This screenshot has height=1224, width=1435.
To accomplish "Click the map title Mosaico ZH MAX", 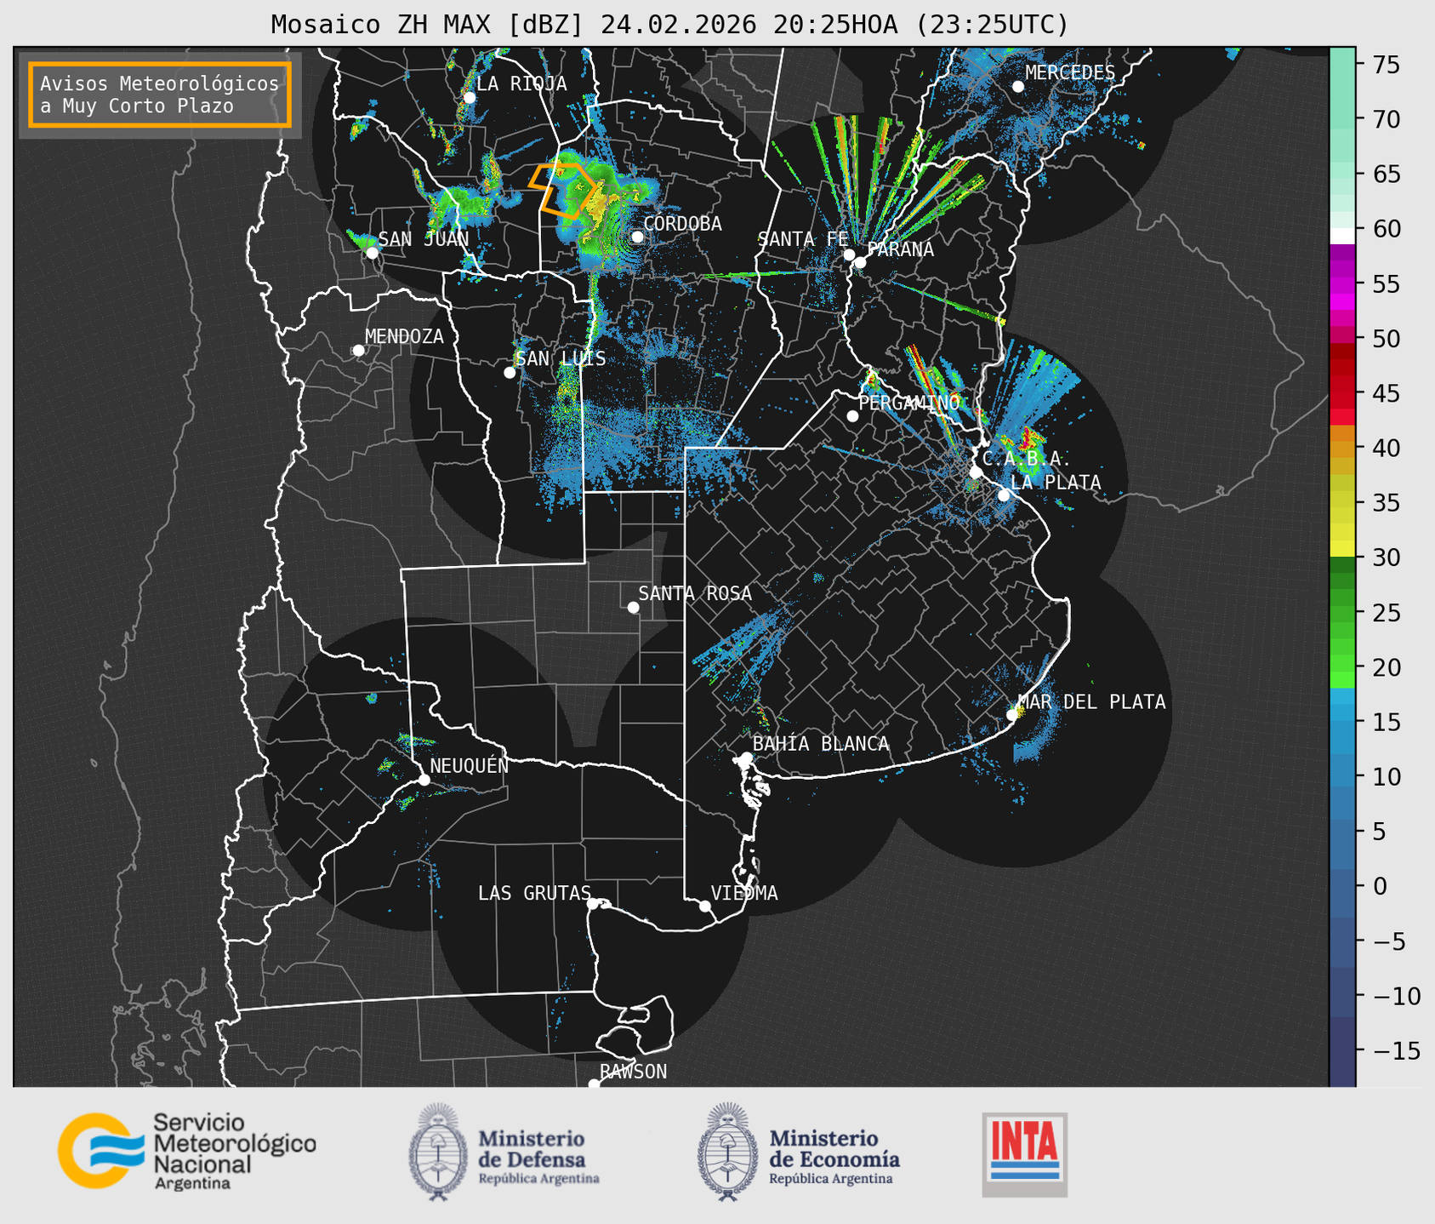I will (x=669, y=25).
